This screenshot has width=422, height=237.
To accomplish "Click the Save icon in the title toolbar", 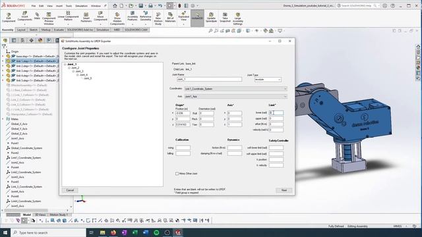I will click(140, 6).
